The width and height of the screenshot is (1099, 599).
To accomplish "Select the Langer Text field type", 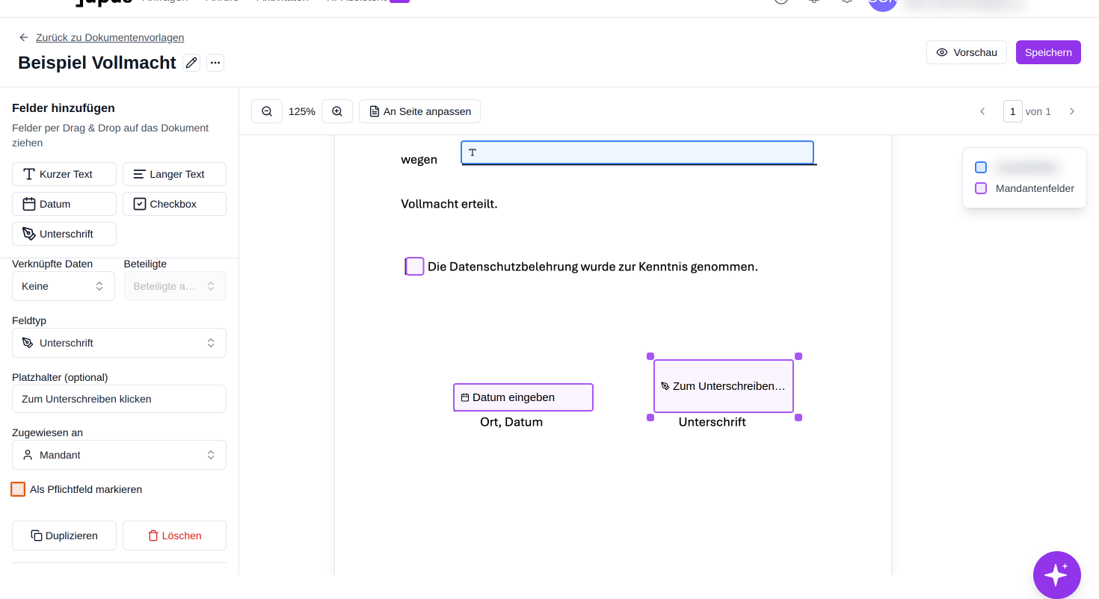I will (x=174, y=174).
